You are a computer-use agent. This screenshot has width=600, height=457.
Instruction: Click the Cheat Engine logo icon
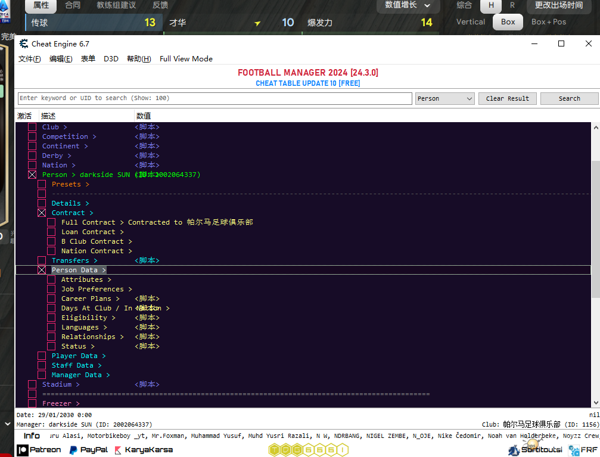[24, 44]
